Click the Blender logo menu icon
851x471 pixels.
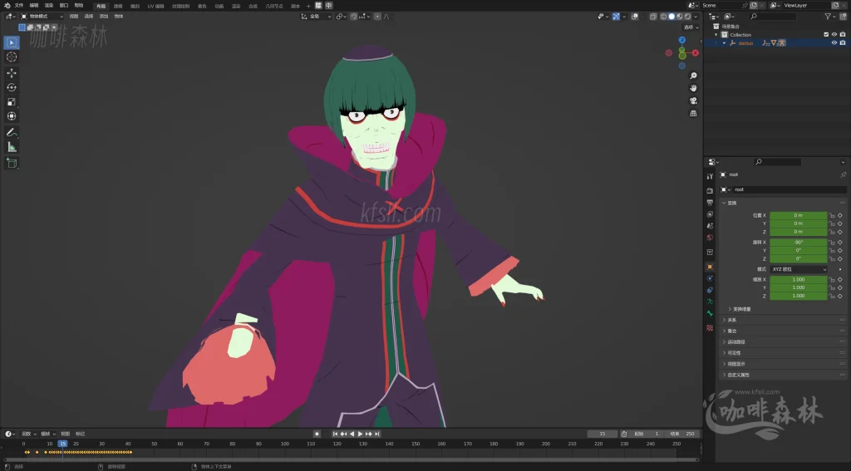click(x=7, y=6)
